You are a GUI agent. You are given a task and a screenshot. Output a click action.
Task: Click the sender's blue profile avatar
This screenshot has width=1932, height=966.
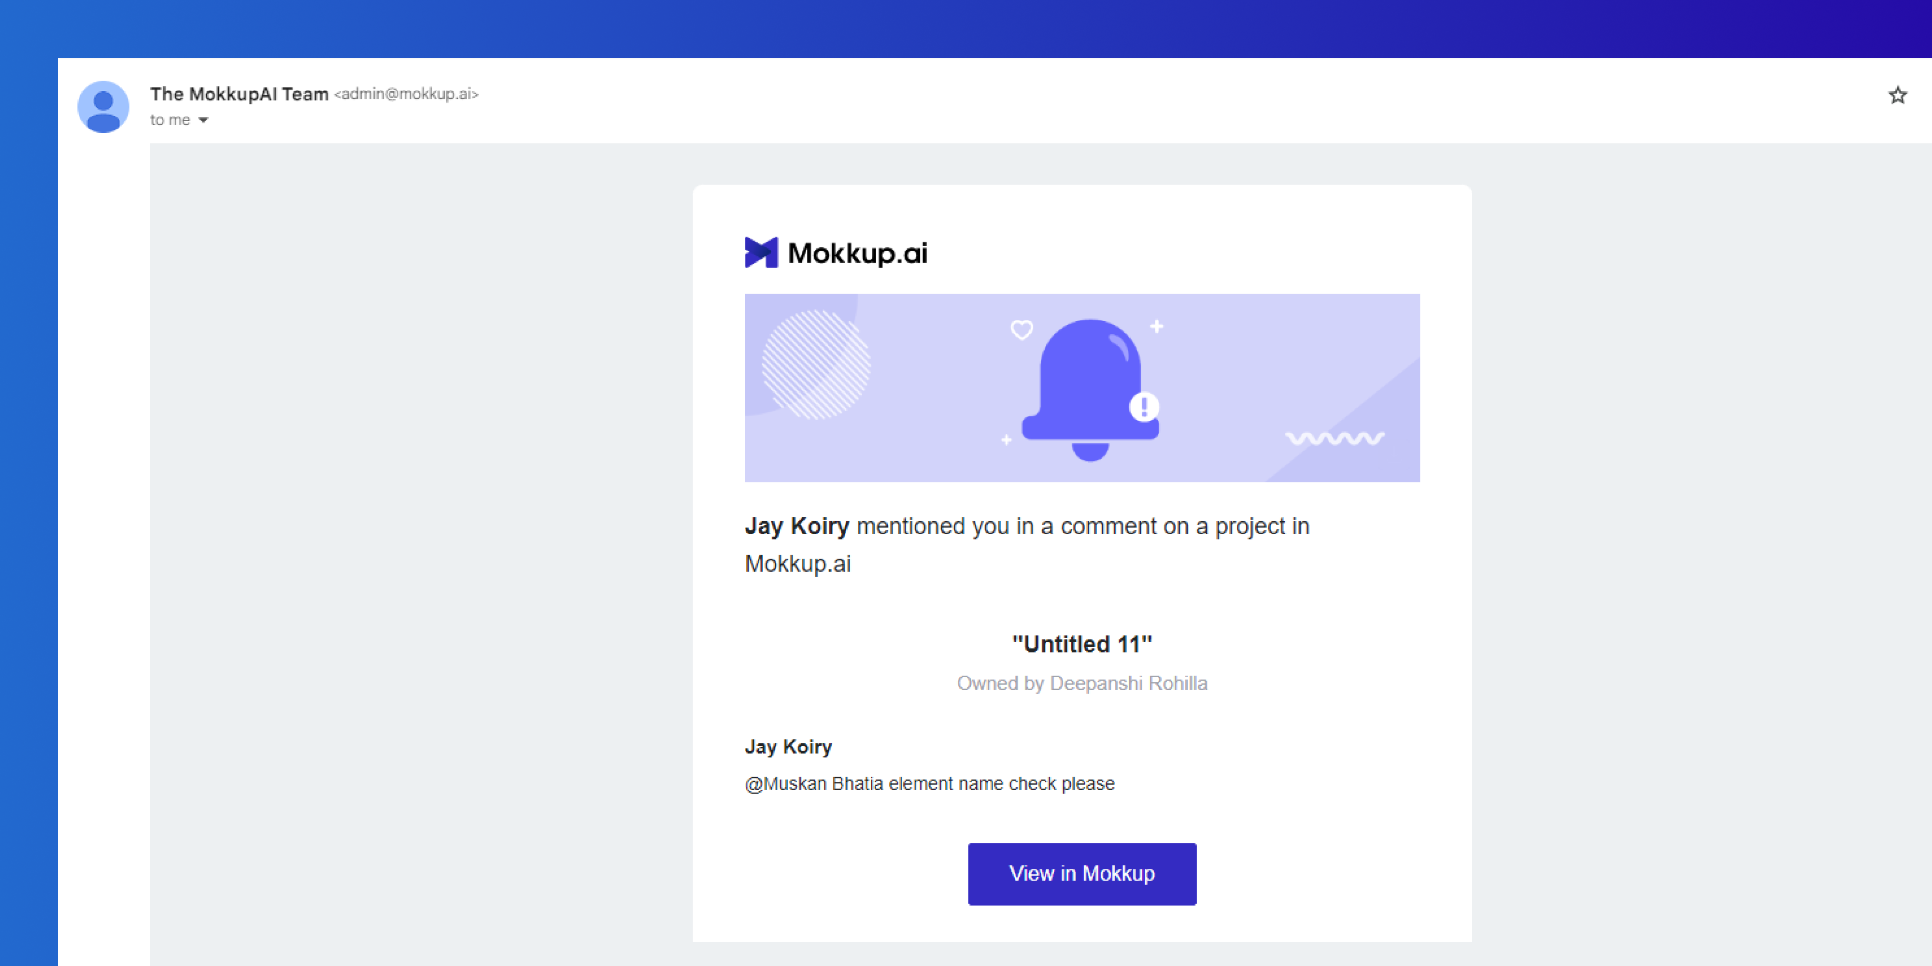coord(103,106)
